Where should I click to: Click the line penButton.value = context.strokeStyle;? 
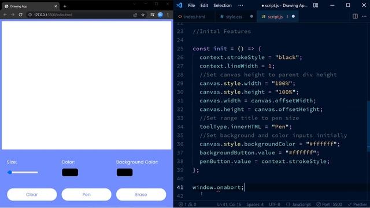[x=265, y=161]
